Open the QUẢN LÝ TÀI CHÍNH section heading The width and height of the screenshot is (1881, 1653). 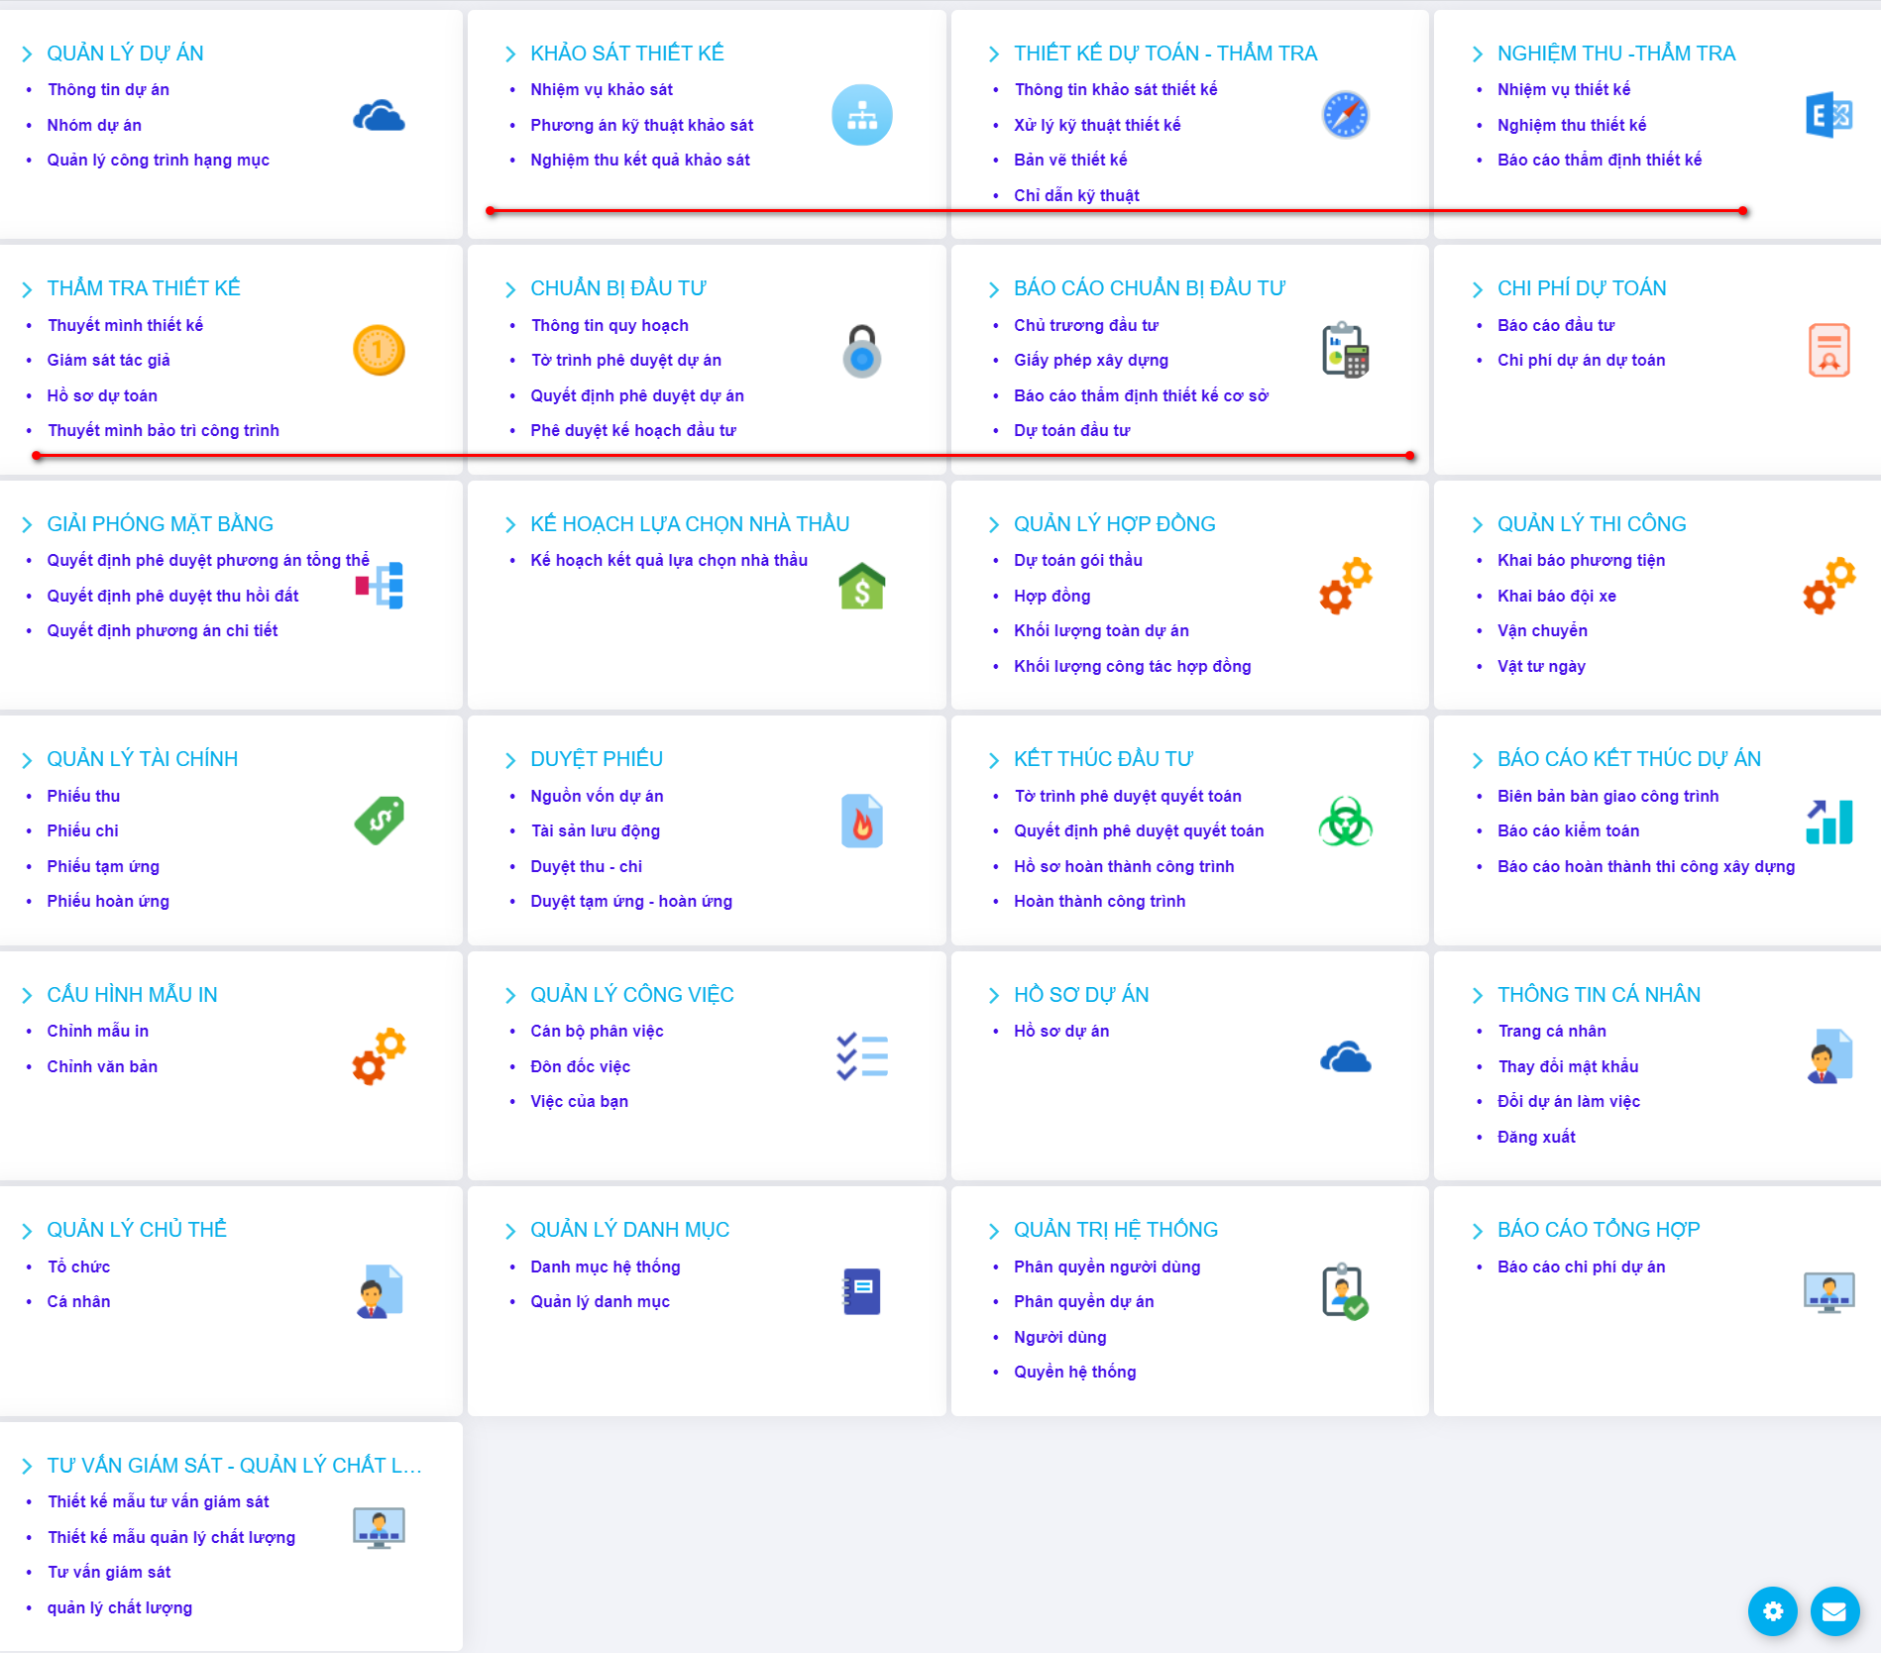(x=142, y=759)
